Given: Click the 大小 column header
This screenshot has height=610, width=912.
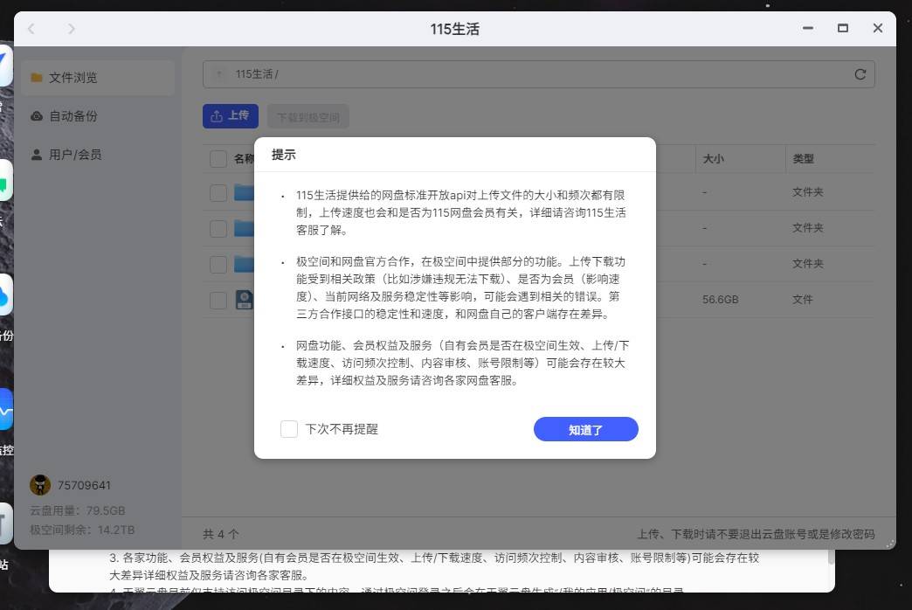Looking at the screenshot, I should 713,159.
